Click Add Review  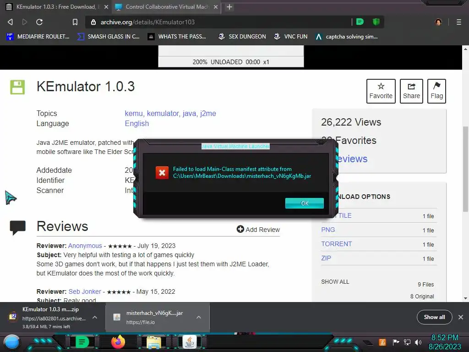coord(258,229)
